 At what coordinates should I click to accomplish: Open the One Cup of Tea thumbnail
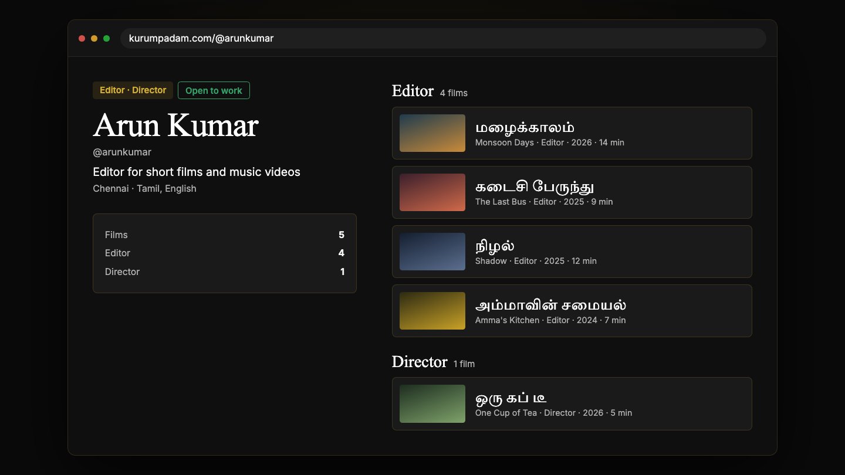pyautogui.click(x=432, y=403)
